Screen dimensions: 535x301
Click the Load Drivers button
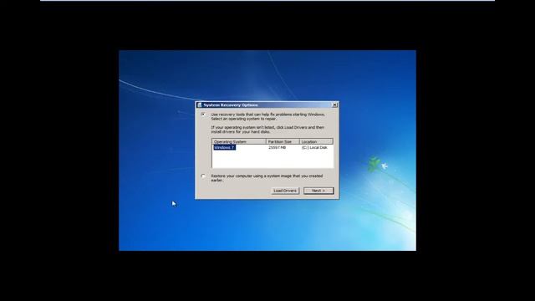coord(285,191)
